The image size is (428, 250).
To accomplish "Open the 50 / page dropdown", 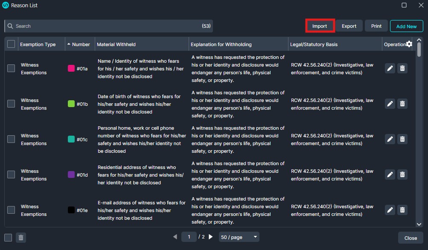I will 239,237.
